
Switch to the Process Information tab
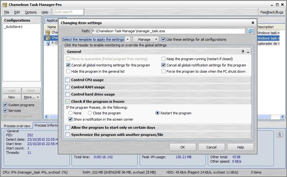coord(46,125)
